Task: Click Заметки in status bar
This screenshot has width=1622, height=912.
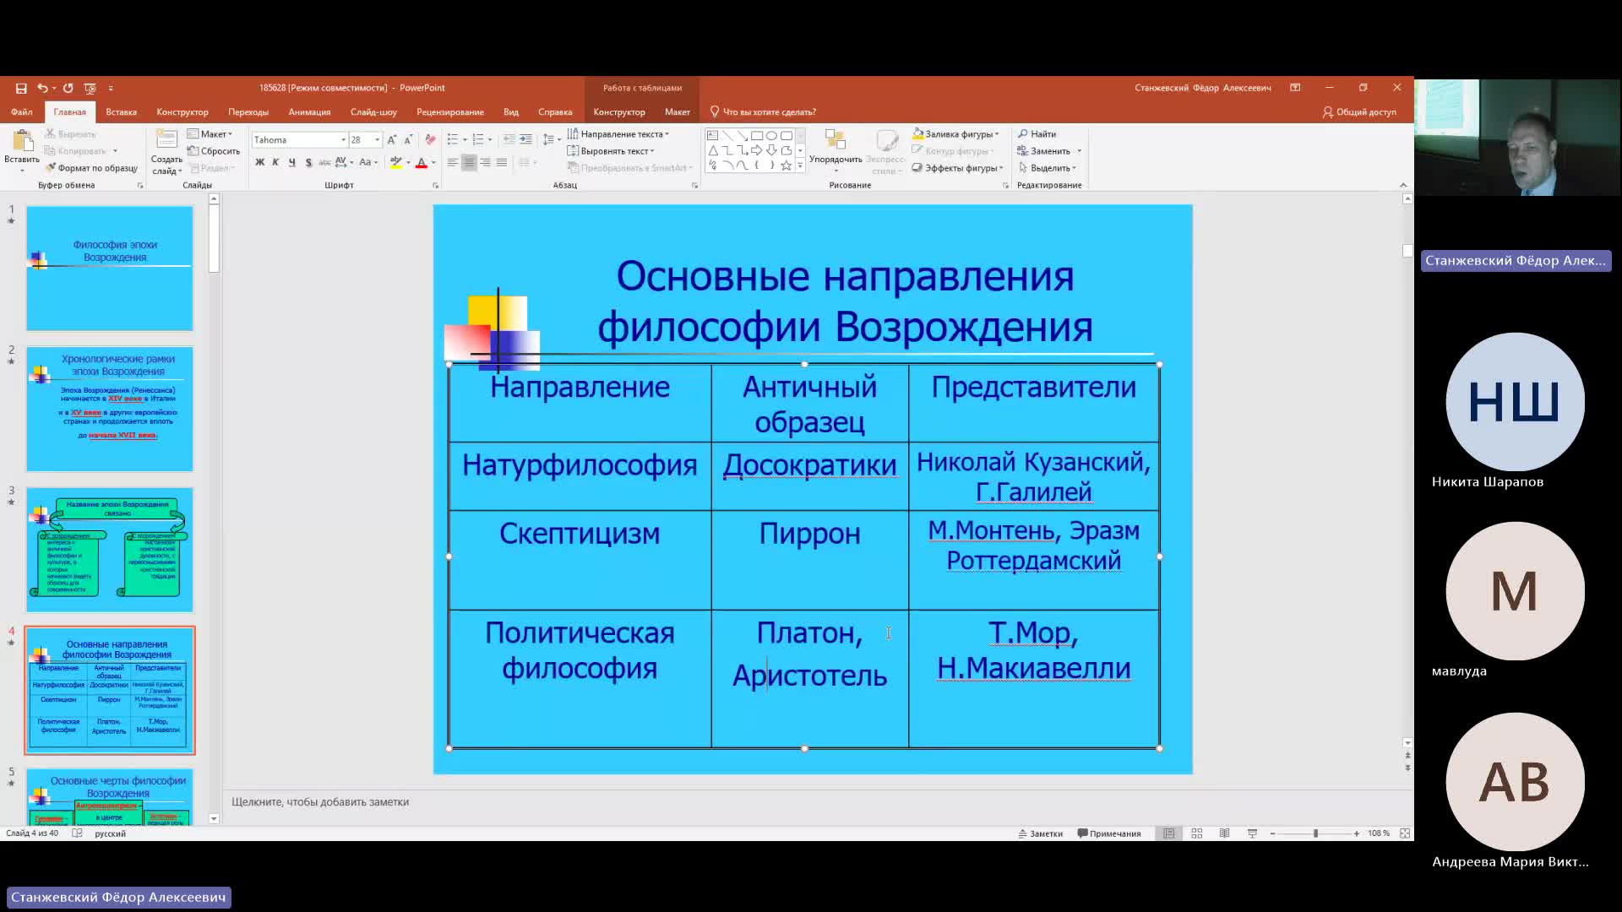Action: pos(1041,833)
